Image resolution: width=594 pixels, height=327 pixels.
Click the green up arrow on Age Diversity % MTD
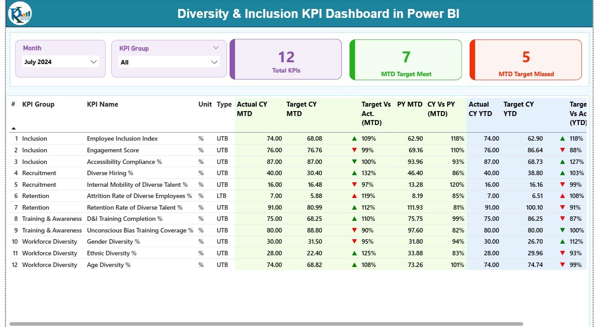[355, 265]
